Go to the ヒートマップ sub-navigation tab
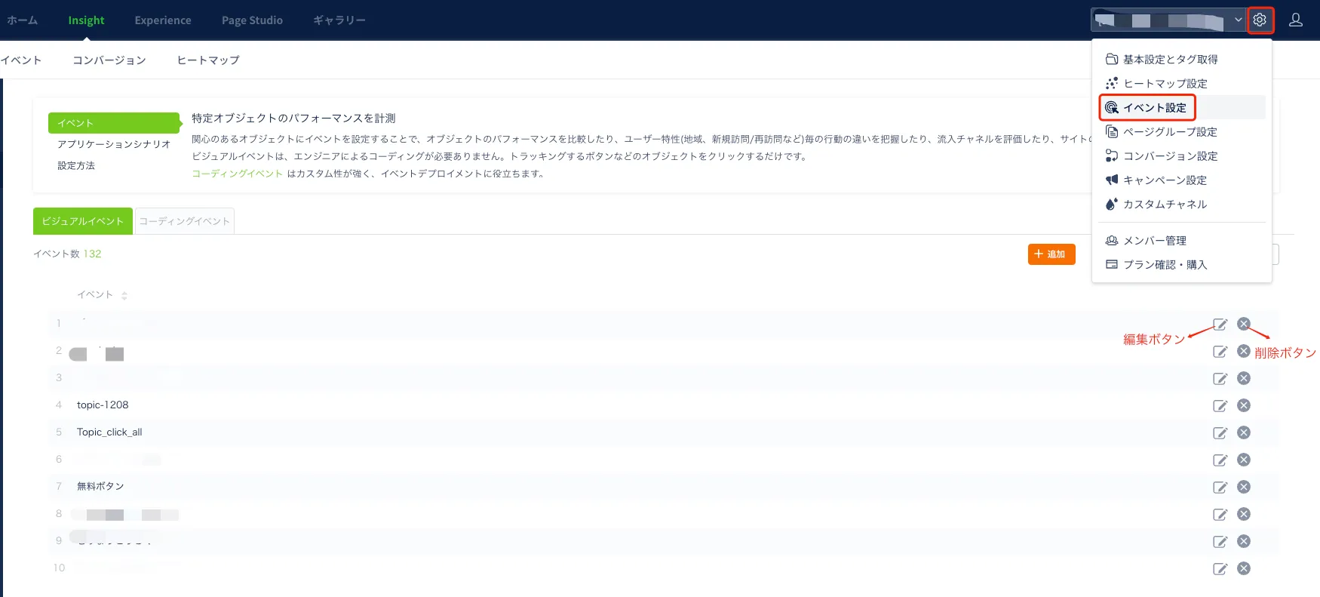 coord(208,60)
